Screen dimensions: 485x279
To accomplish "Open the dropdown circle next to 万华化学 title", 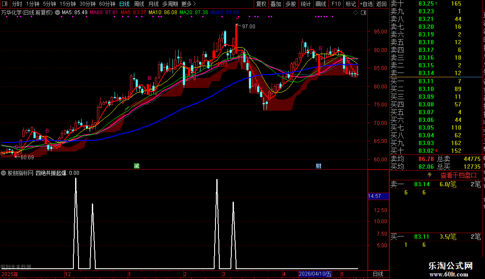I will coord(58,13).
